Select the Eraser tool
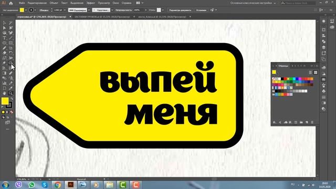Screen dimensions: 336x189 [x=4, y=53]
